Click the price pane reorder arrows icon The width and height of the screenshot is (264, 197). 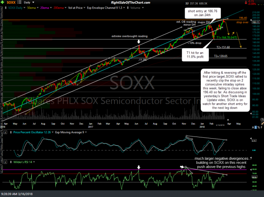[5, 8]
